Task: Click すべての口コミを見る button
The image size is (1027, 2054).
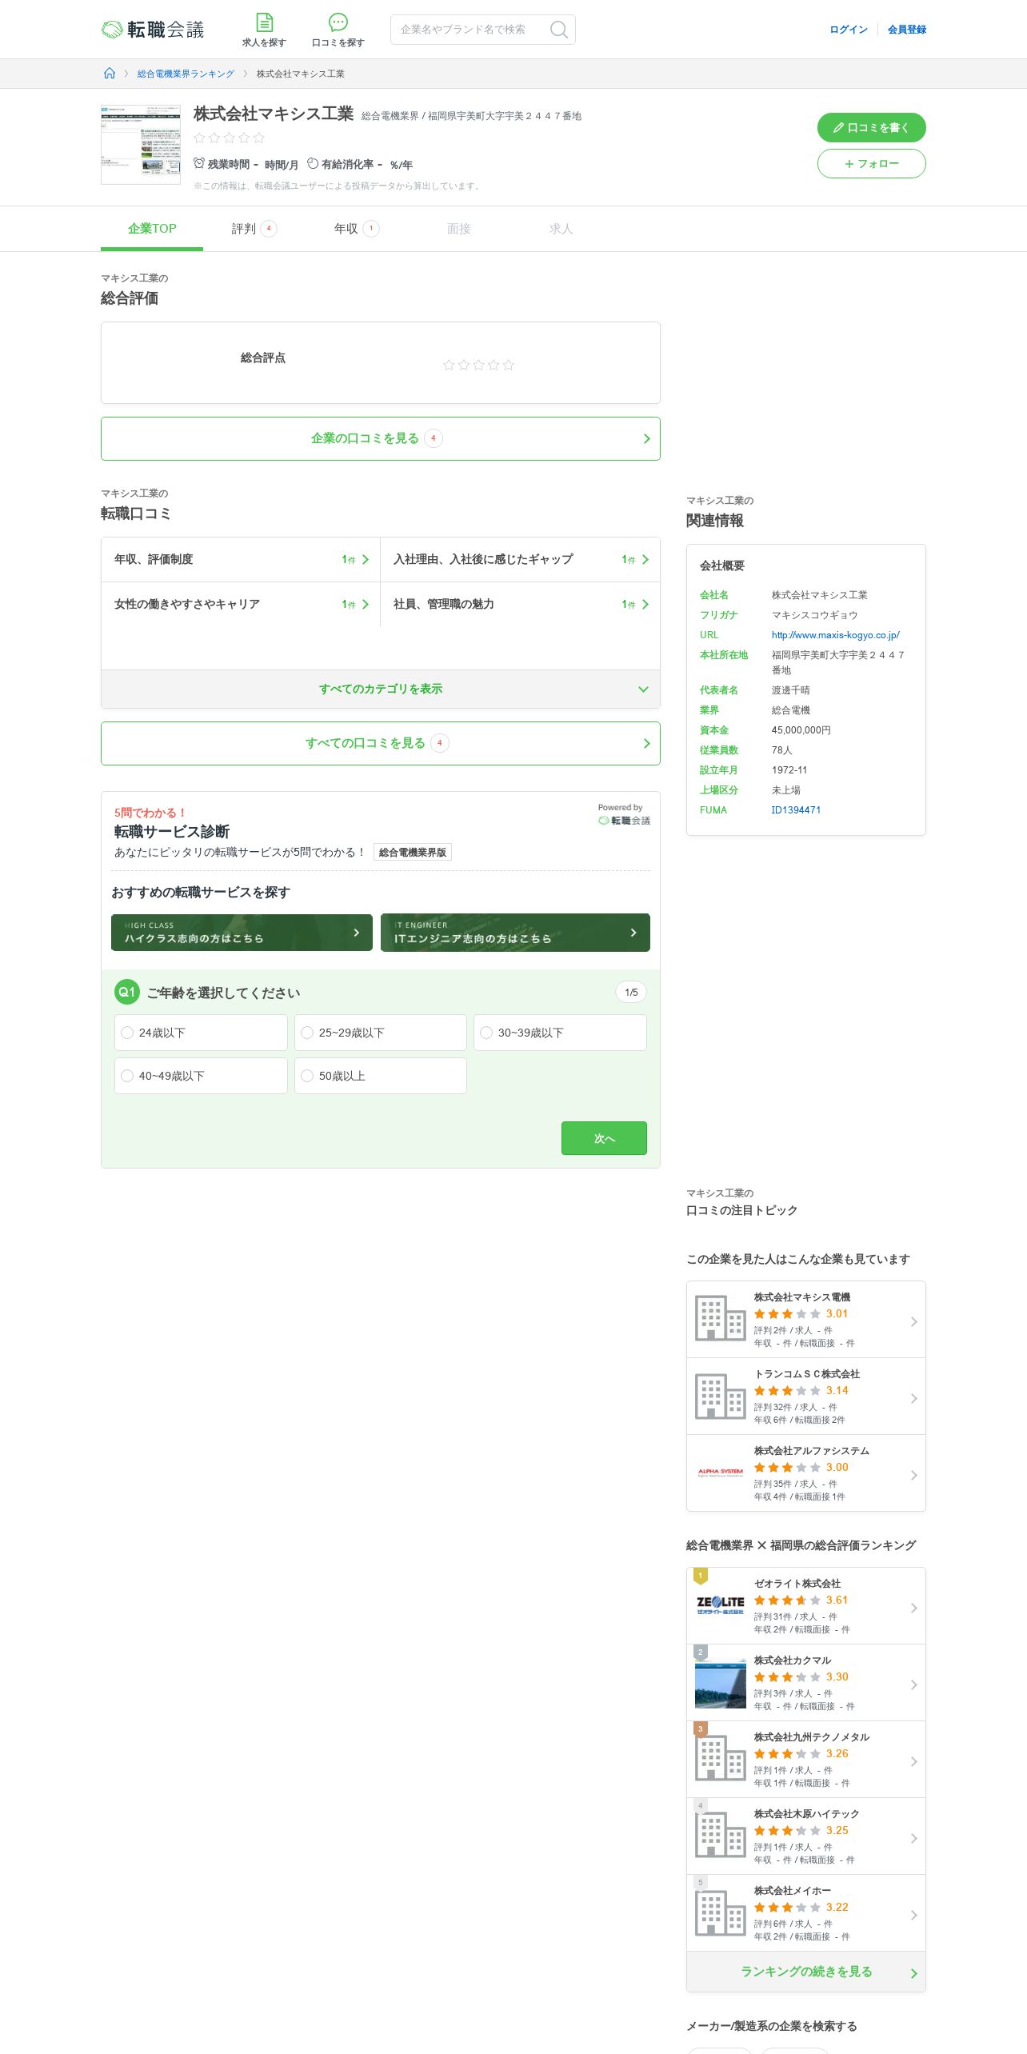Action: point(381,743)
